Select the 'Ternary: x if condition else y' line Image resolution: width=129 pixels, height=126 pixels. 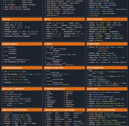pyautogui.click(x=16, y=60)
